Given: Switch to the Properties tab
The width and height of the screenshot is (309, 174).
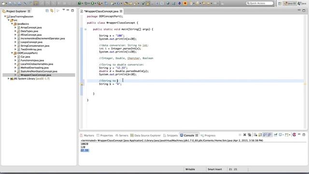Looking at the screenshot, I should [x=105, y=135].
